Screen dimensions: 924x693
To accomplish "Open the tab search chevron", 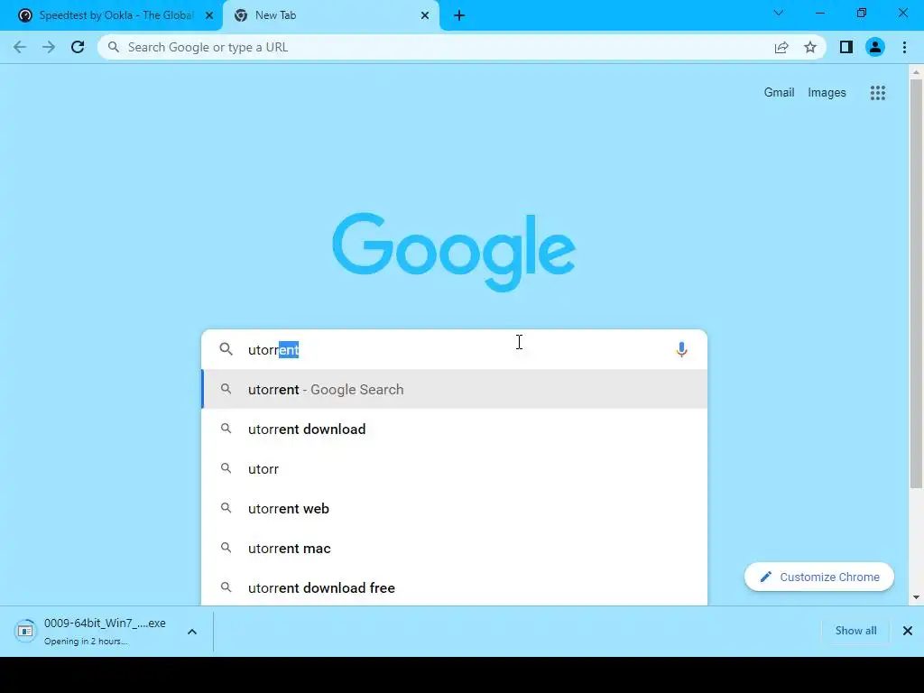I will [779, 13].
